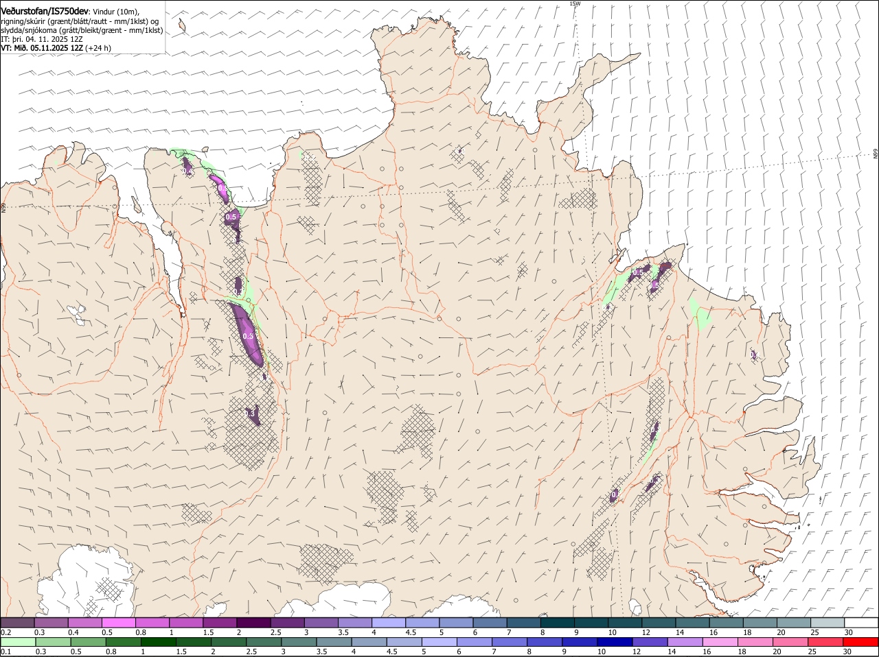Click the pale green 0.1 swatch in the lower legend
The image size is (879, 657).
(18, 643)
